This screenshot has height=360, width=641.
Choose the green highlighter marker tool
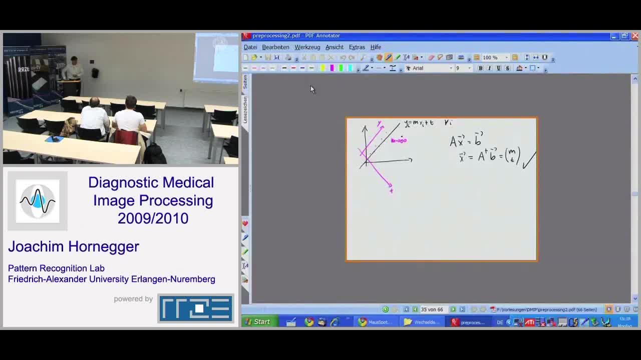[397, 57]
